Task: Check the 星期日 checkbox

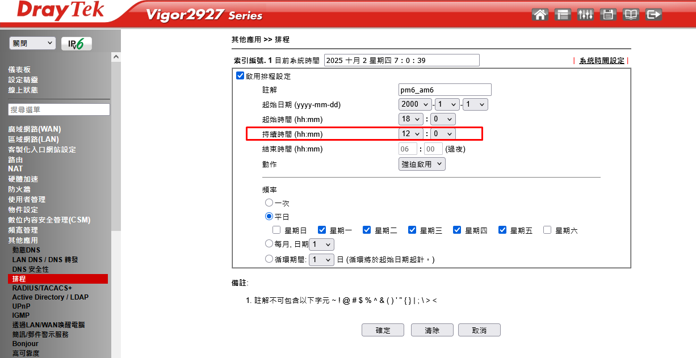Action: click(x=276, y=230)
